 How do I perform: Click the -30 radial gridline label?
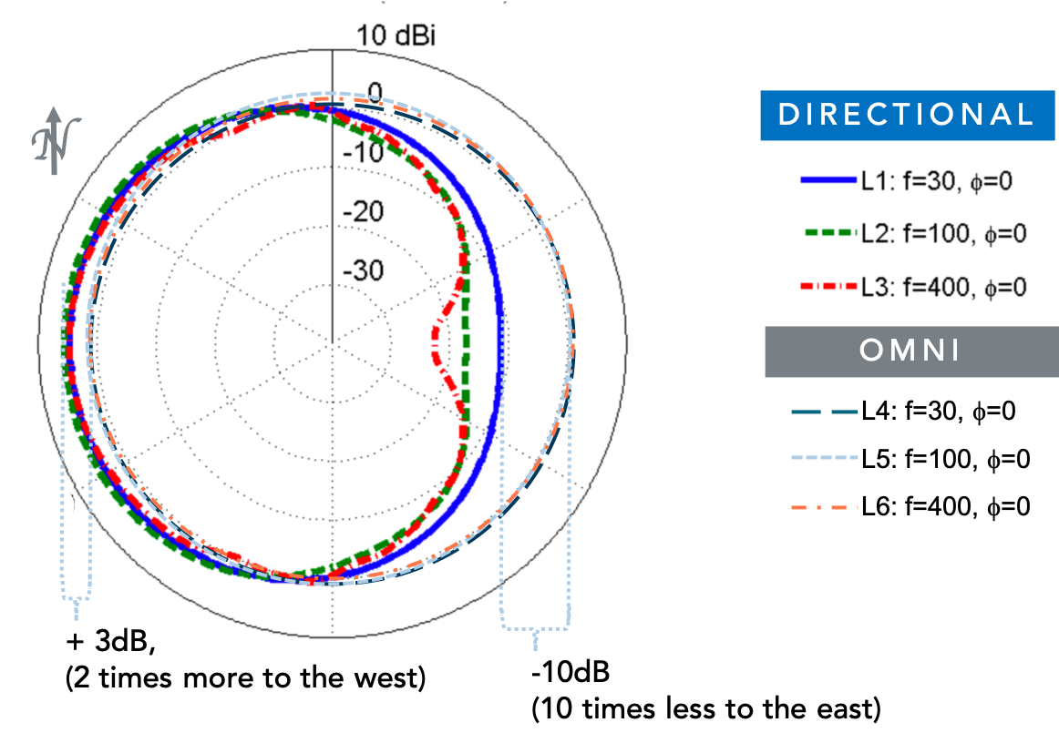click(364, 271)
